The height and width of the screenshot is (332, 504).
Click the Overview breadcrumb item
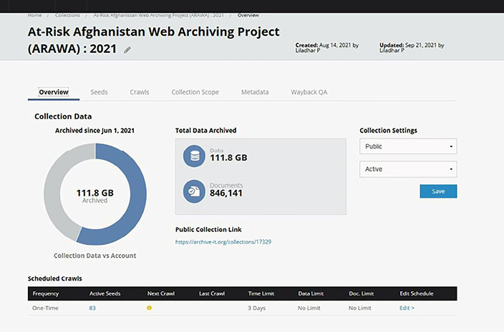[248, 15]
